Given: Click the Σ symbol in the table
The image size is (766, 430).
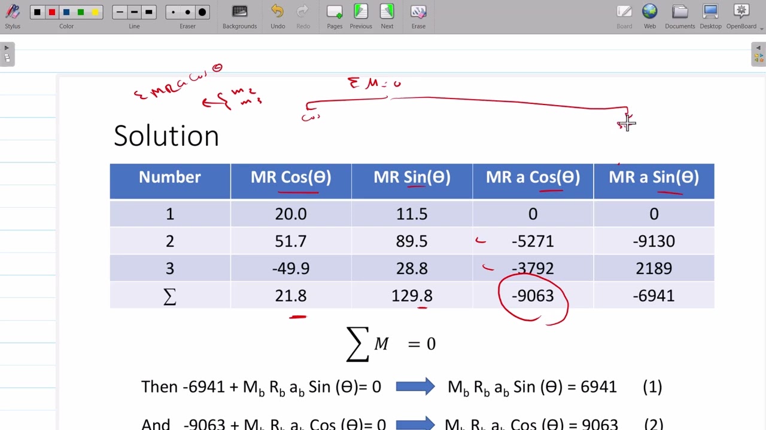Looking at the screenshot, I should [x=170, y=296].
